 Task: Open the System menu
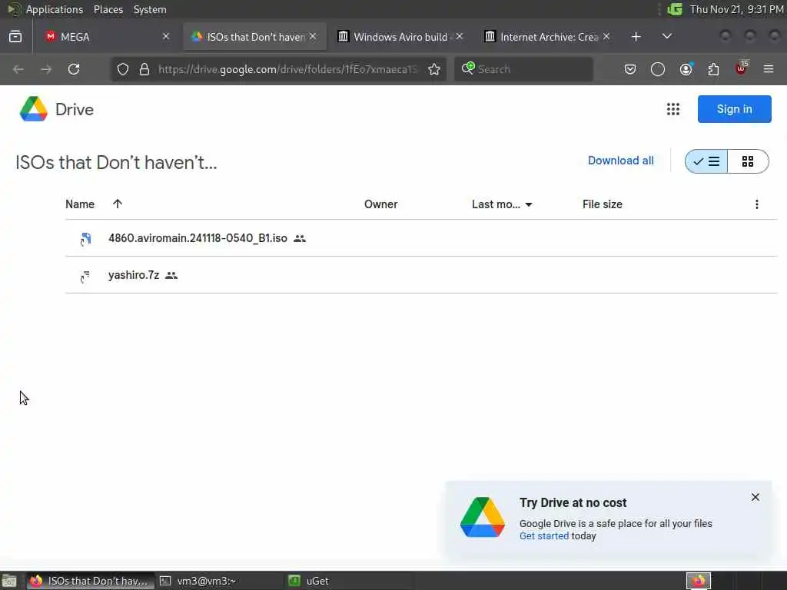(150, 9)
